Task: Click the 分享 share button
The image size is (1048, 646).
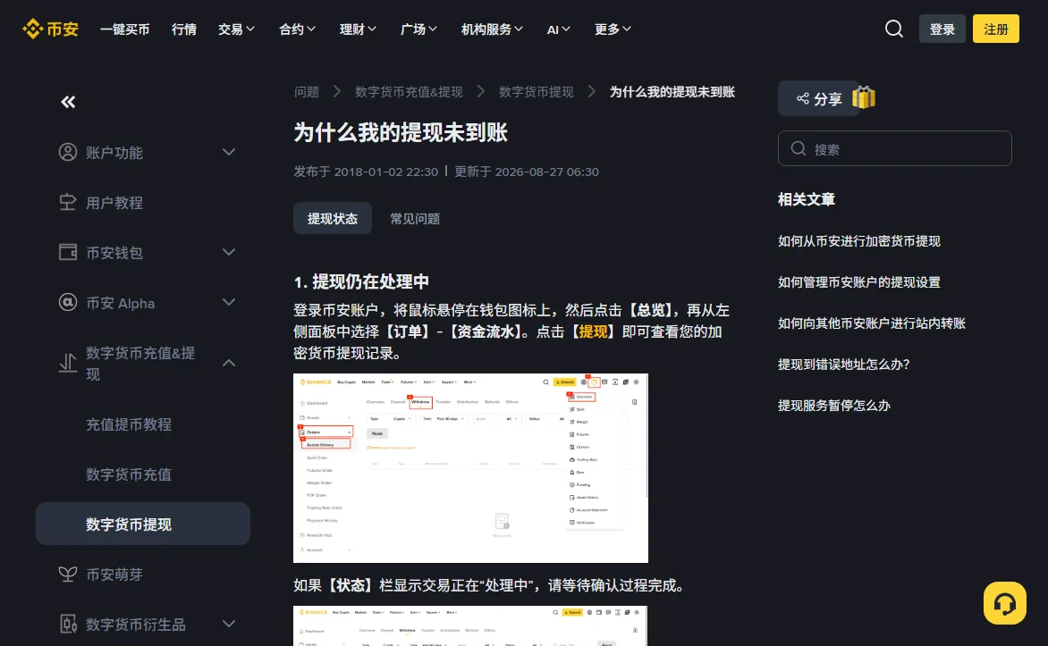Action: point(819,99)
